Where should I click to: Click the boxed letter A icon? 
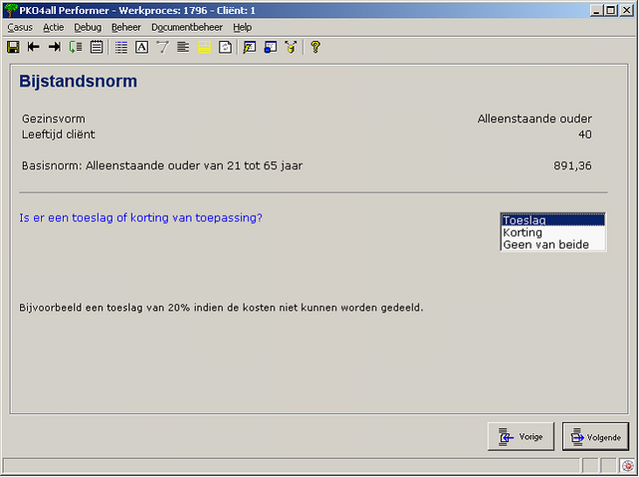pos(141,47)
